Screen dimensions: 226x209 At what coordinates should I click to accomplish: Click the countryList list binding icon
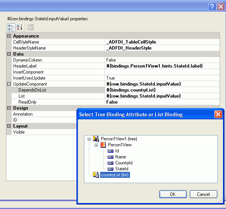96,175
